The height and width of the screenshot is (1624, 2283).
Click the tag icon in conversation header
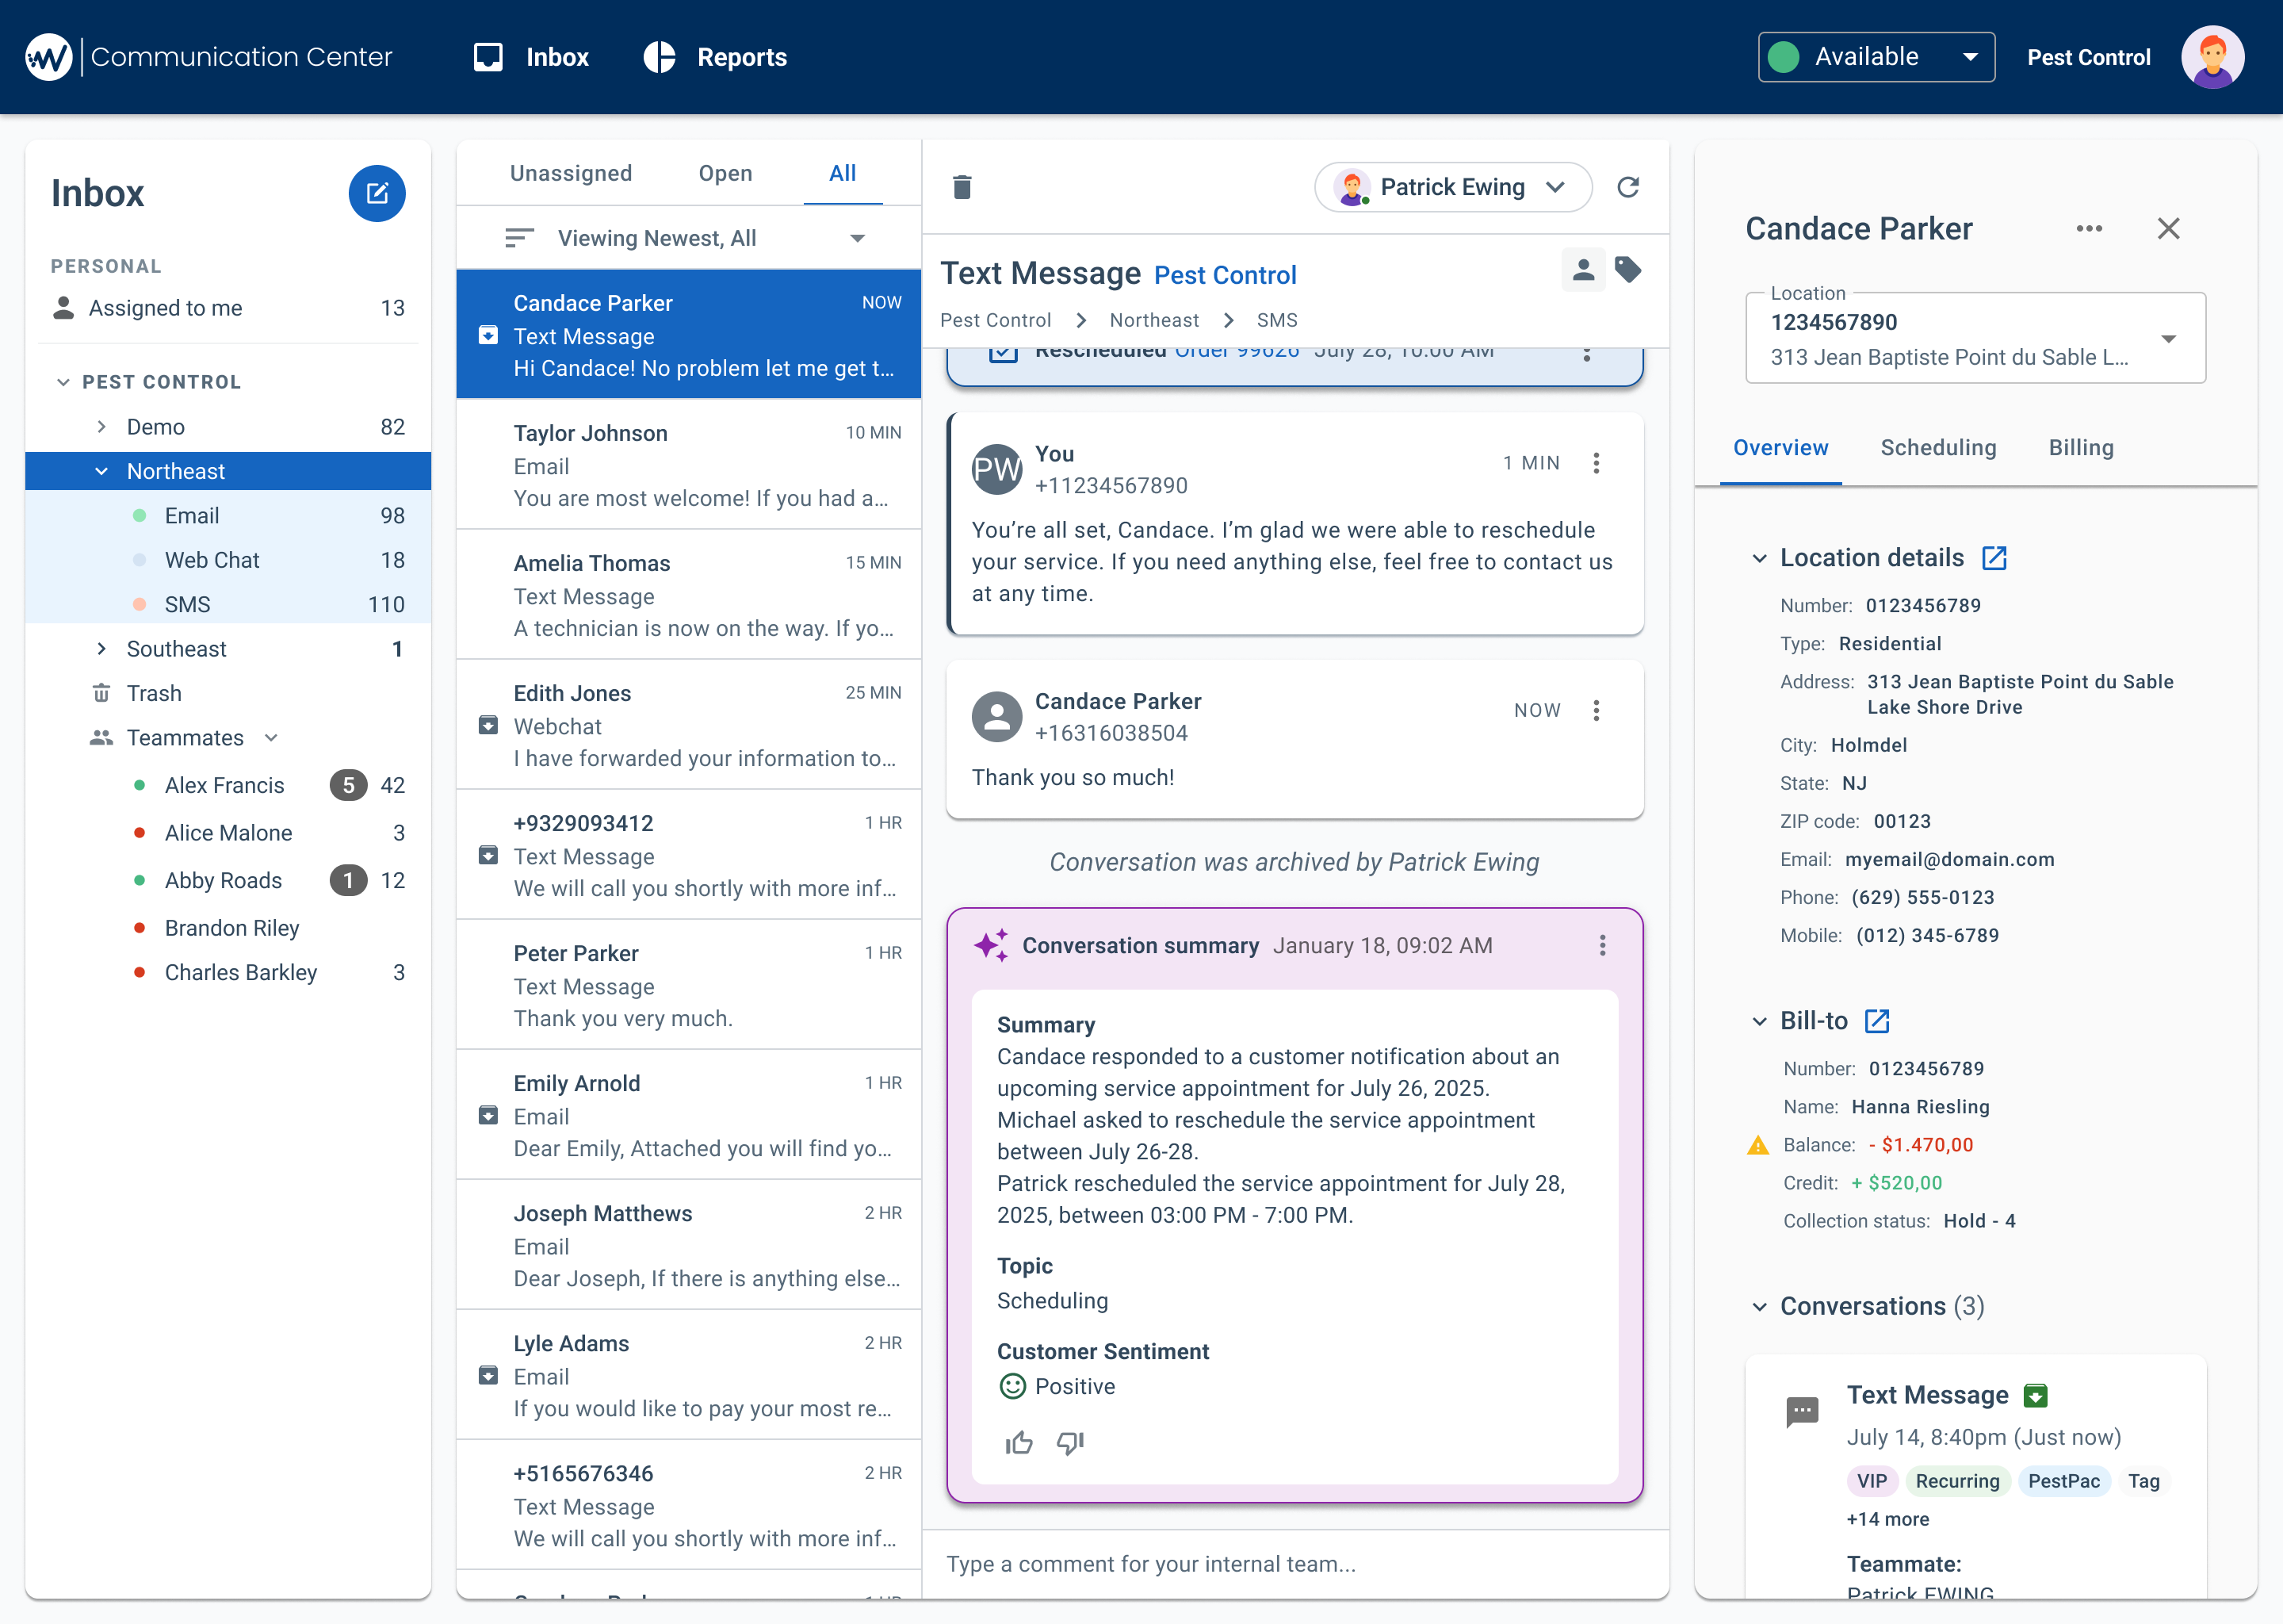pos(1628,269)
